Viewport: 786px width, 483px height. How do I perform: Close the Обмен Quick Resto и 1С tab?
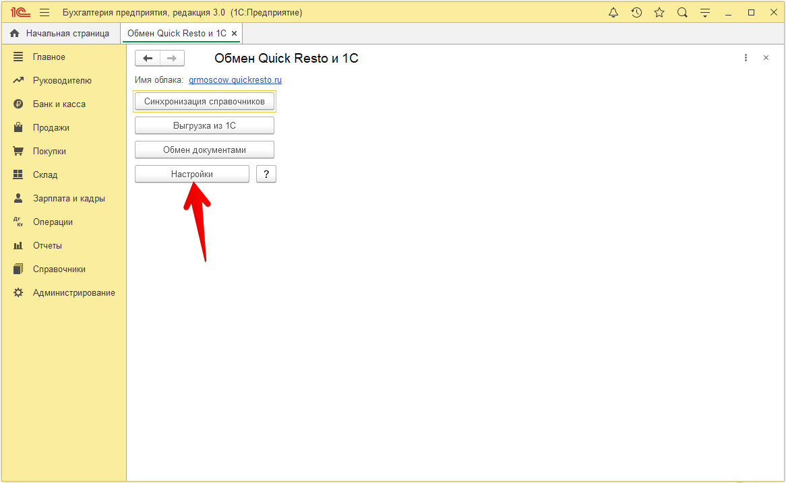click(x=234, y=34)
